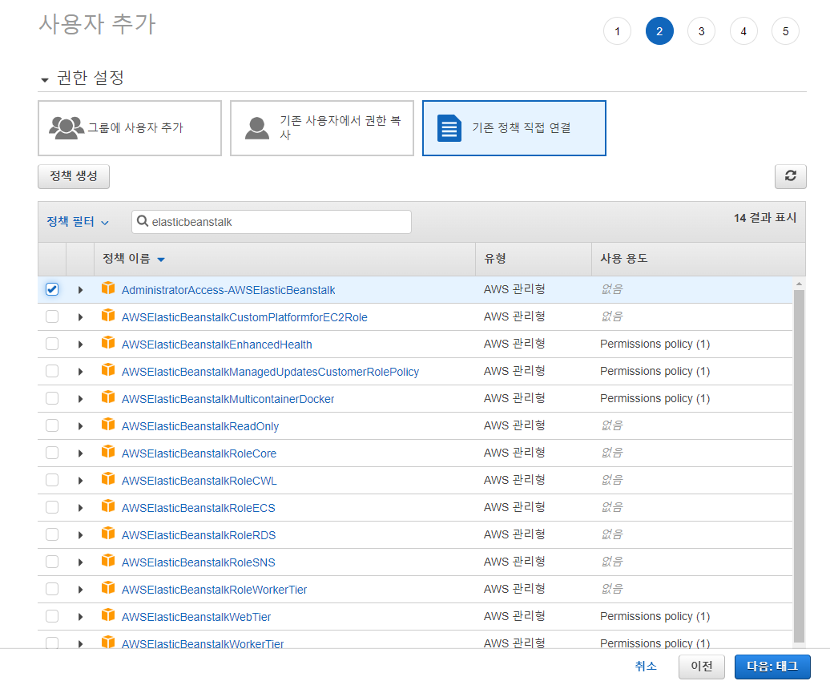Go to wizard step 1
Image resolution: width=830 pixels, height=681 pixels.
tap(617, 31)
